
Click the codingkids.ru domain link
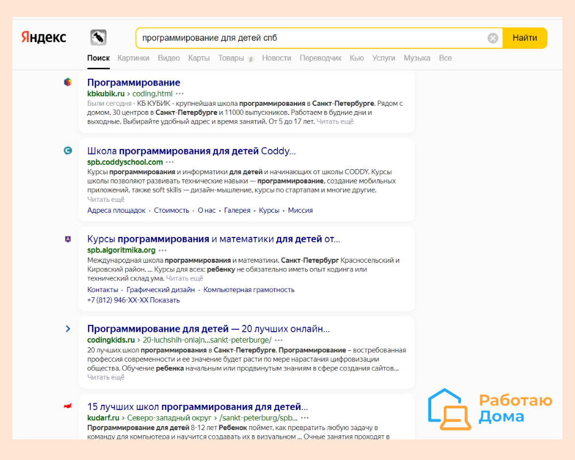(x=111, y=340)
